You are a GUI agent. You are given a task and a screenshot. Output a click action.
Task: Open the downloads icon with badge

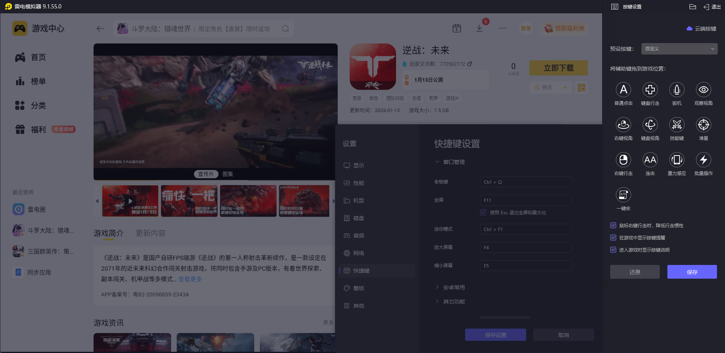[480, 28]
